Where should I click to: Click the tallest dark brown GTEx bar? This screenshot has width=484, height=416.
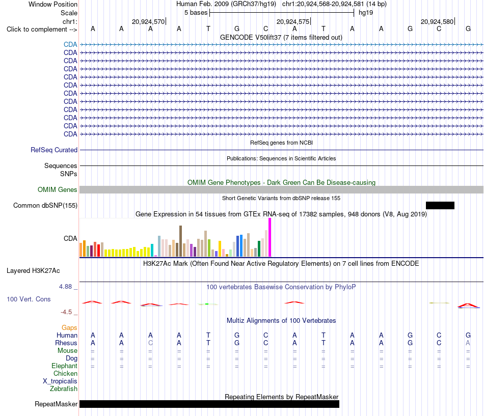click(180, 241)
